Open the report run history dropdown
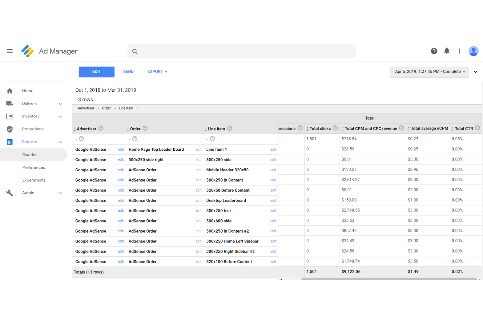483x322 pixels. click(429, 71)
